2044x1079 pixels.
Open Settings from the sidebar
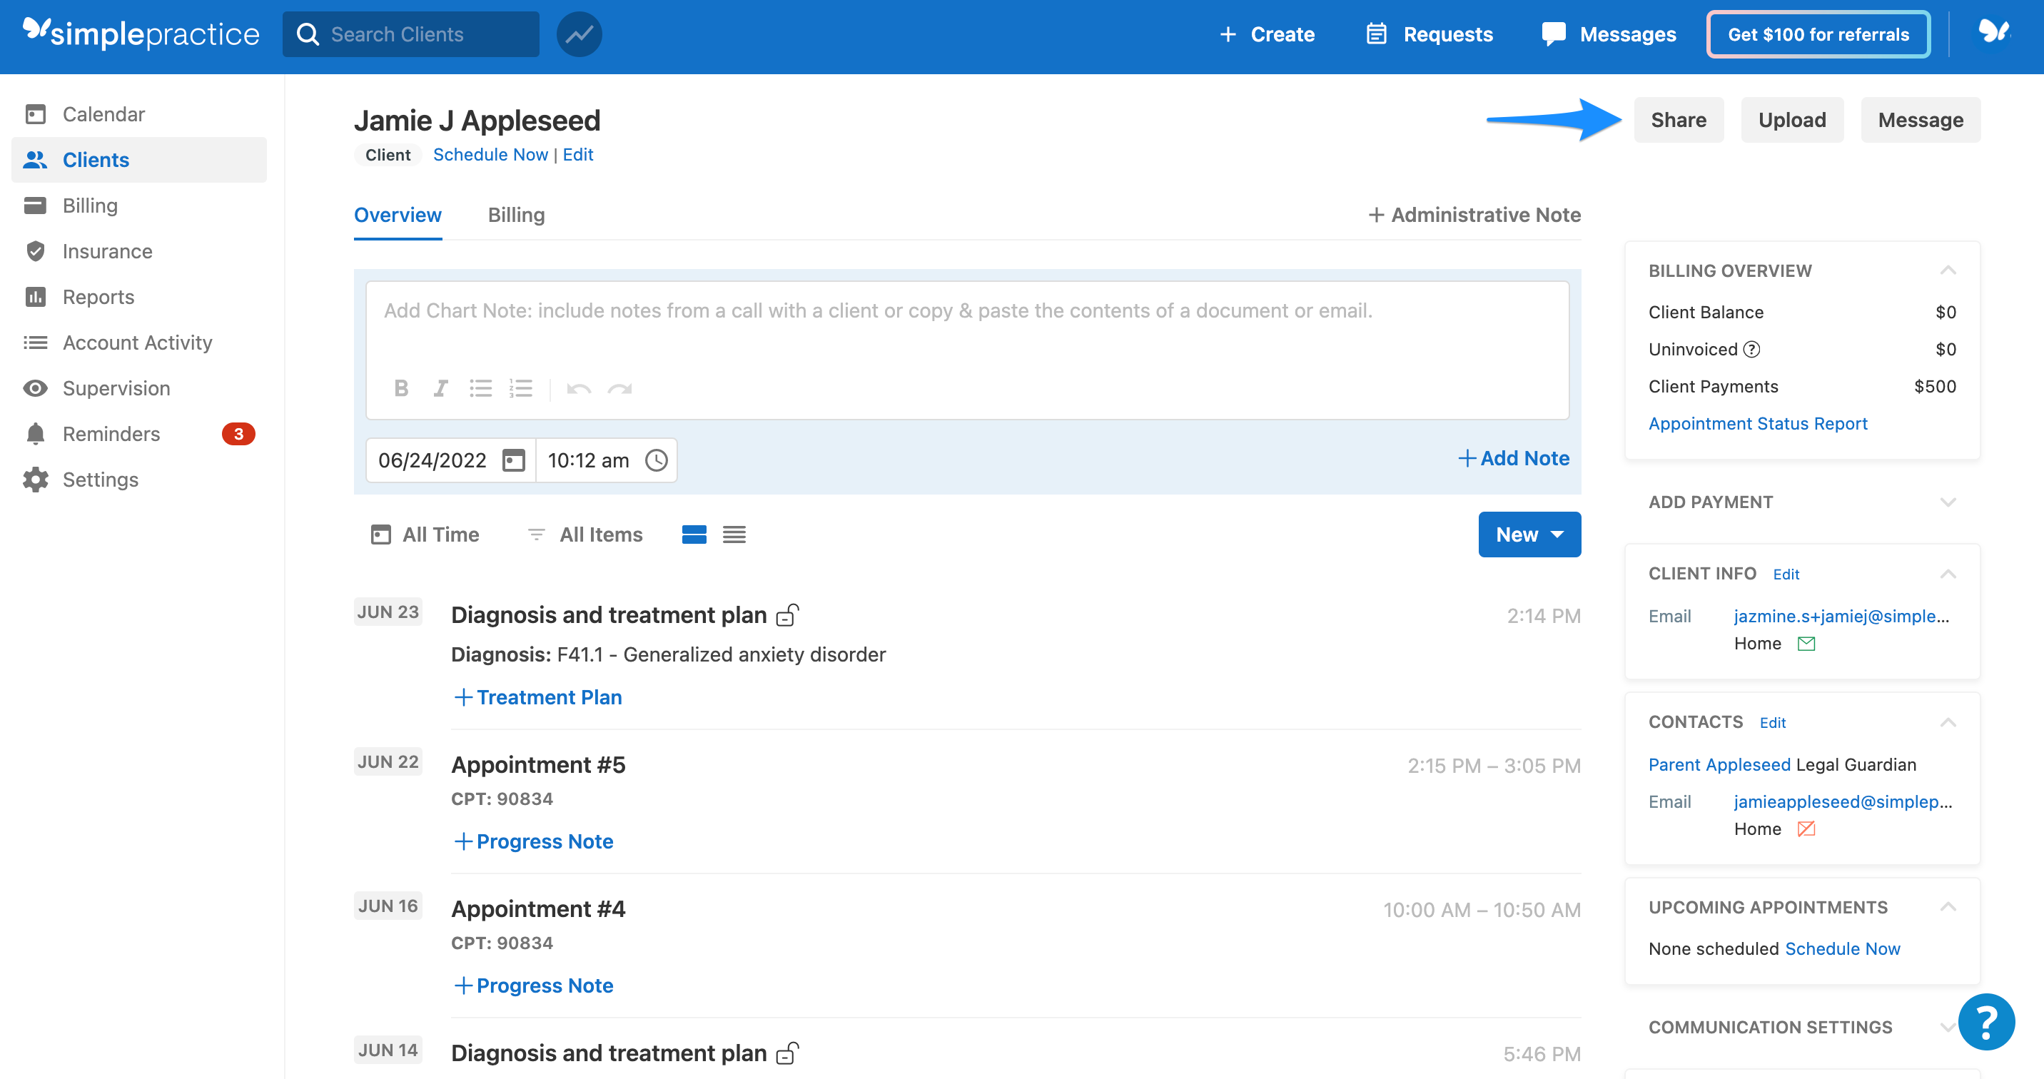click(139, 480)
